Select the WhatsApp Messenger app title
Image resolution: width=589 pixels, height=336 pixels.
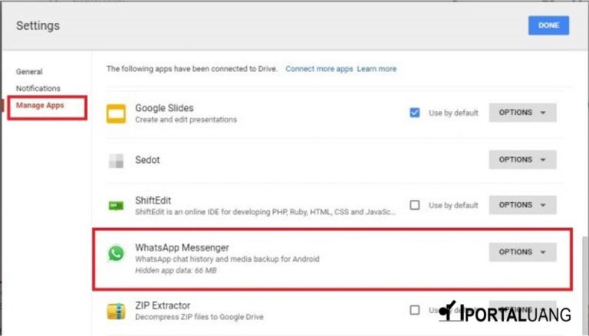pos(182,247)
